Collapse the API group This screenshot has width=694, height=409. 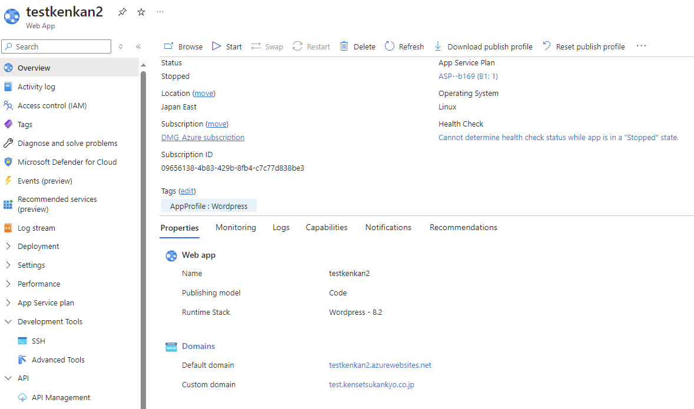point(8,378)
